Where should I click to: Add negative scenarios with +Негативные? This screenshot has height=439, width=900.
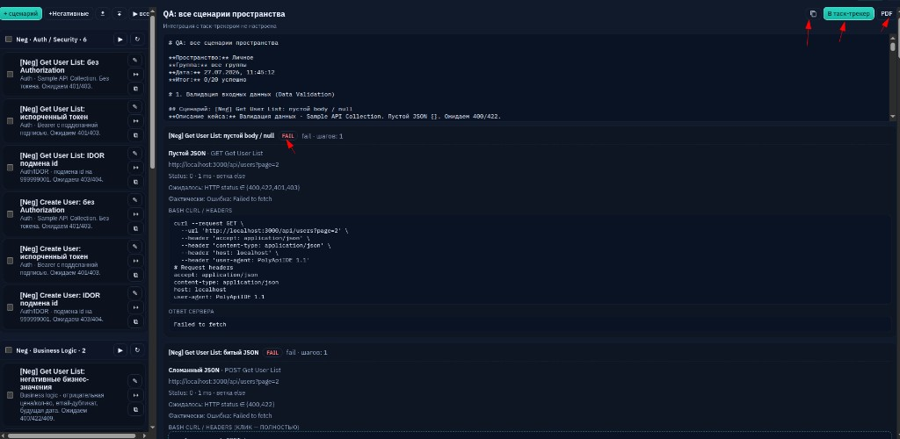point(69,13)
